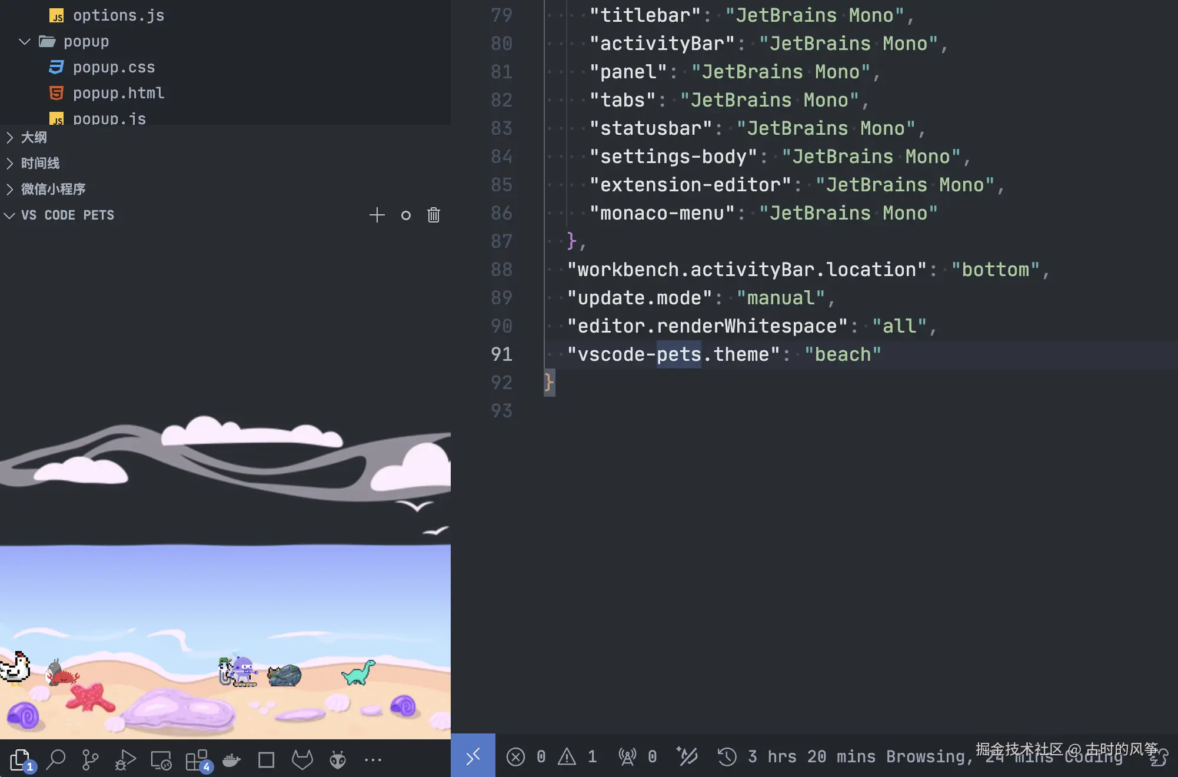
Task: Click the remote window indicator
Action: (x=473, y=756)
